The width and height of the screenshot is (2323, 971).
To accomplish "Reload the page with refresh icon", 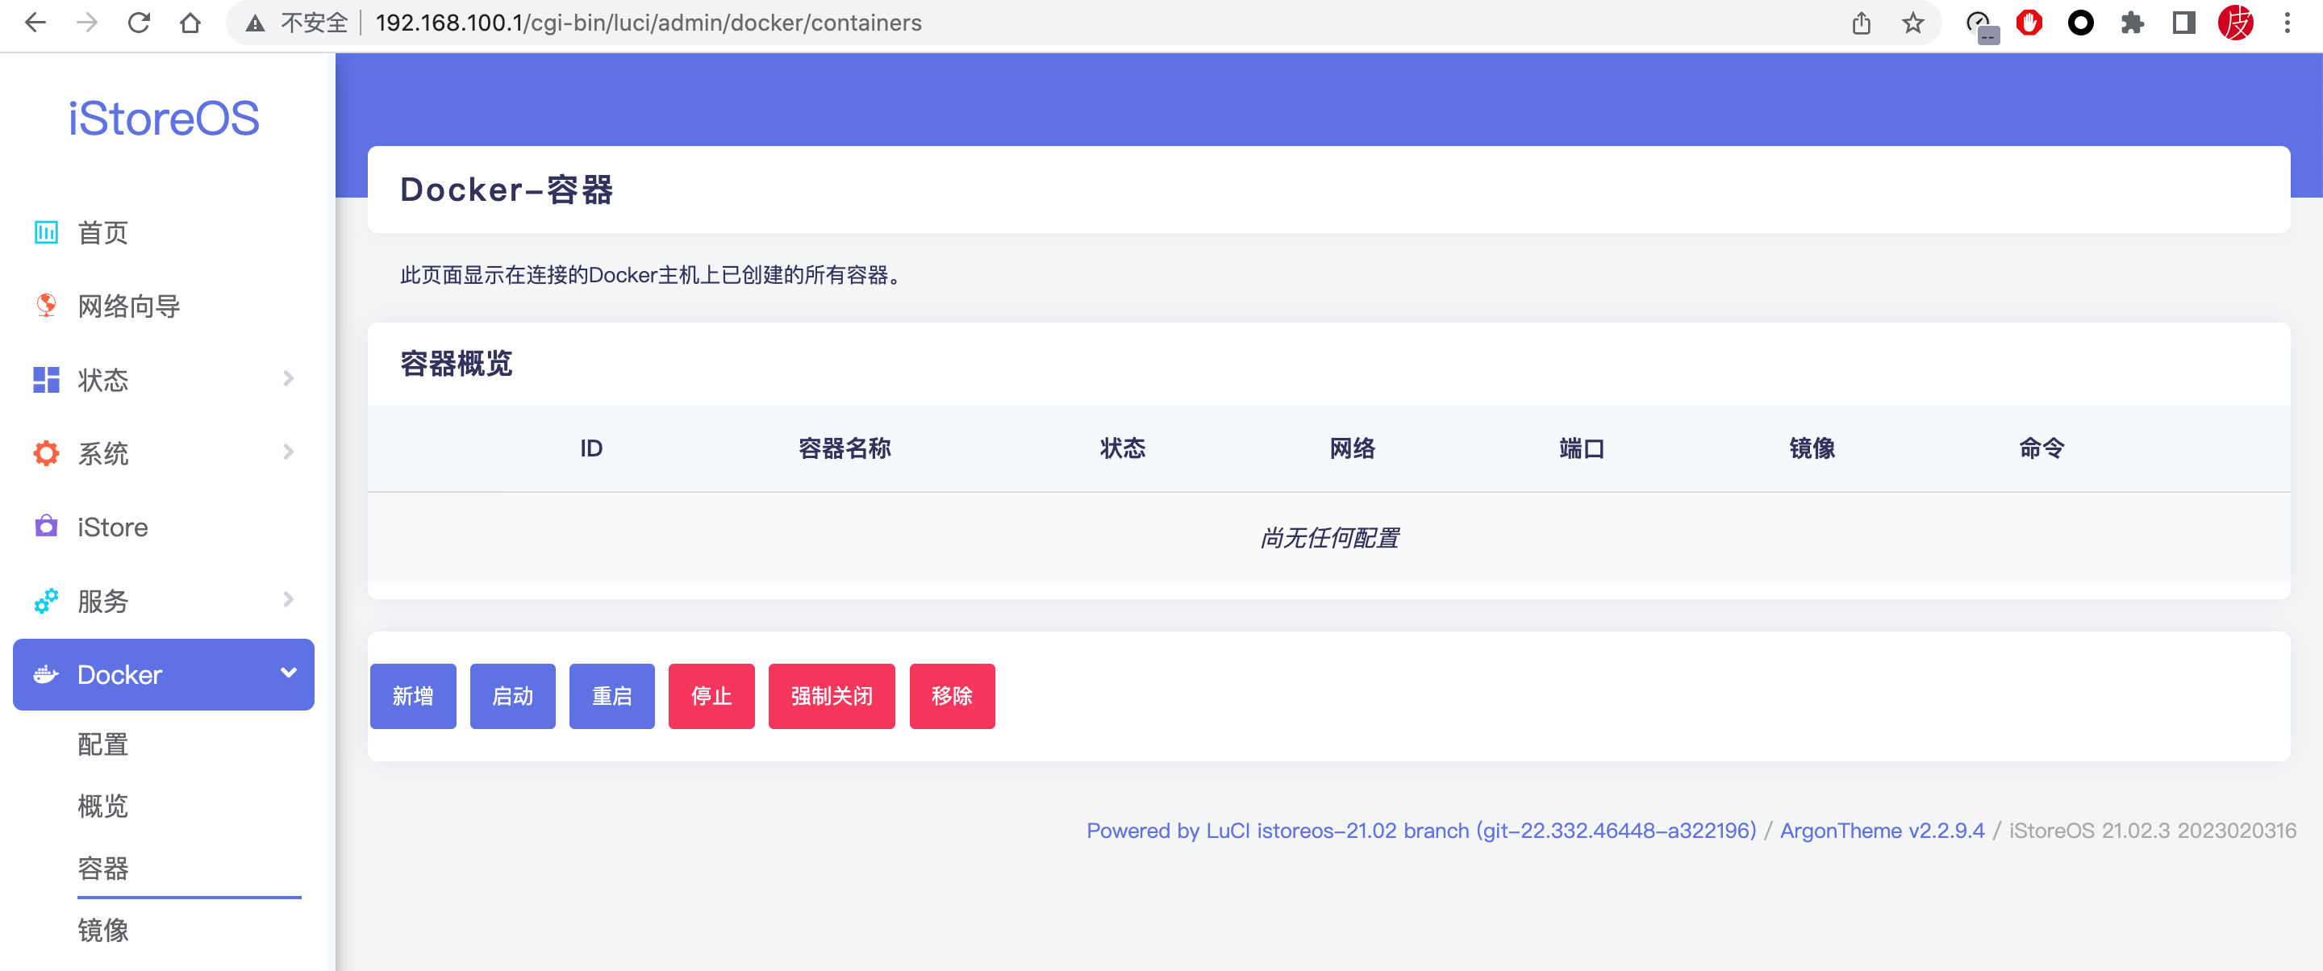I will click(139, 23).
